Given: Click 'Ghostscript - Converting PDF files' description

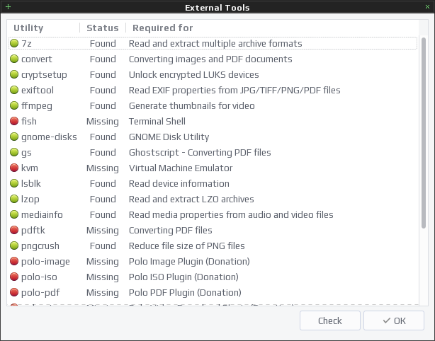Looking at the screenshot, I should [x=200, y=153].
